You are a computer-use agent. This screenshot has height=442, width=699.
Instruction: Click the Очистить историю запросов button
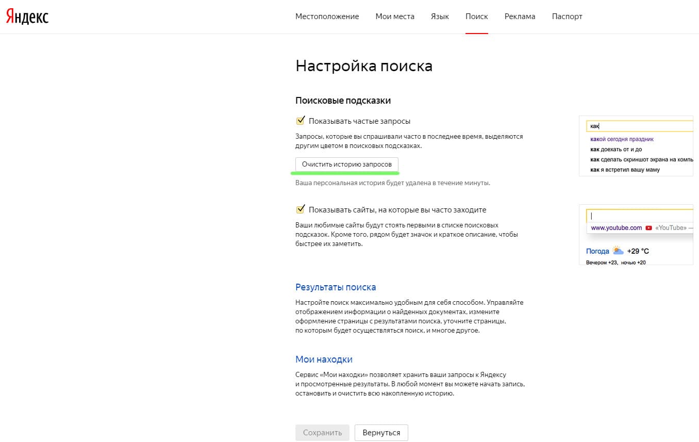(347, 164)
